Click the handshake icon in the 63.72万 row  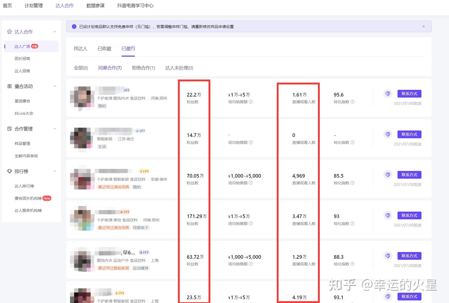click(x=388, y=256)
